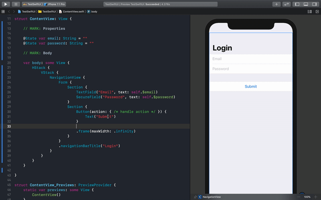Click the code review arrows button
The height and width of the screenshot is (200, 321).
point(286,4)
